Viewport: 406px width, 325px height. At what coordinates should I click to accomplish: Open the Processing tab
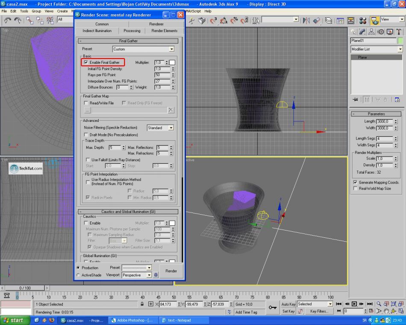132,31
